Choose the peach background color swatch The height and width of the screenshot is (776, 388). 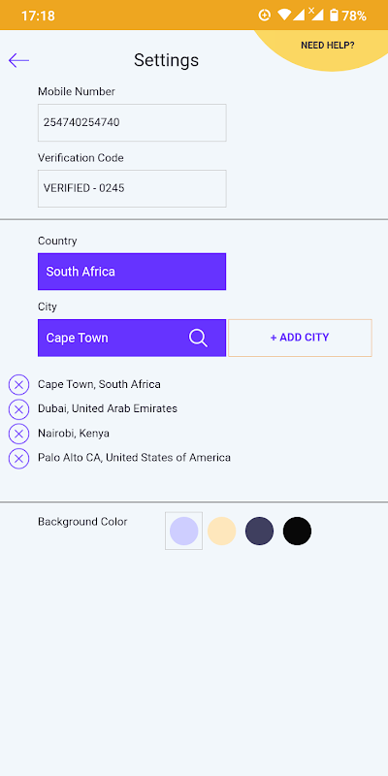click(222, 531)
